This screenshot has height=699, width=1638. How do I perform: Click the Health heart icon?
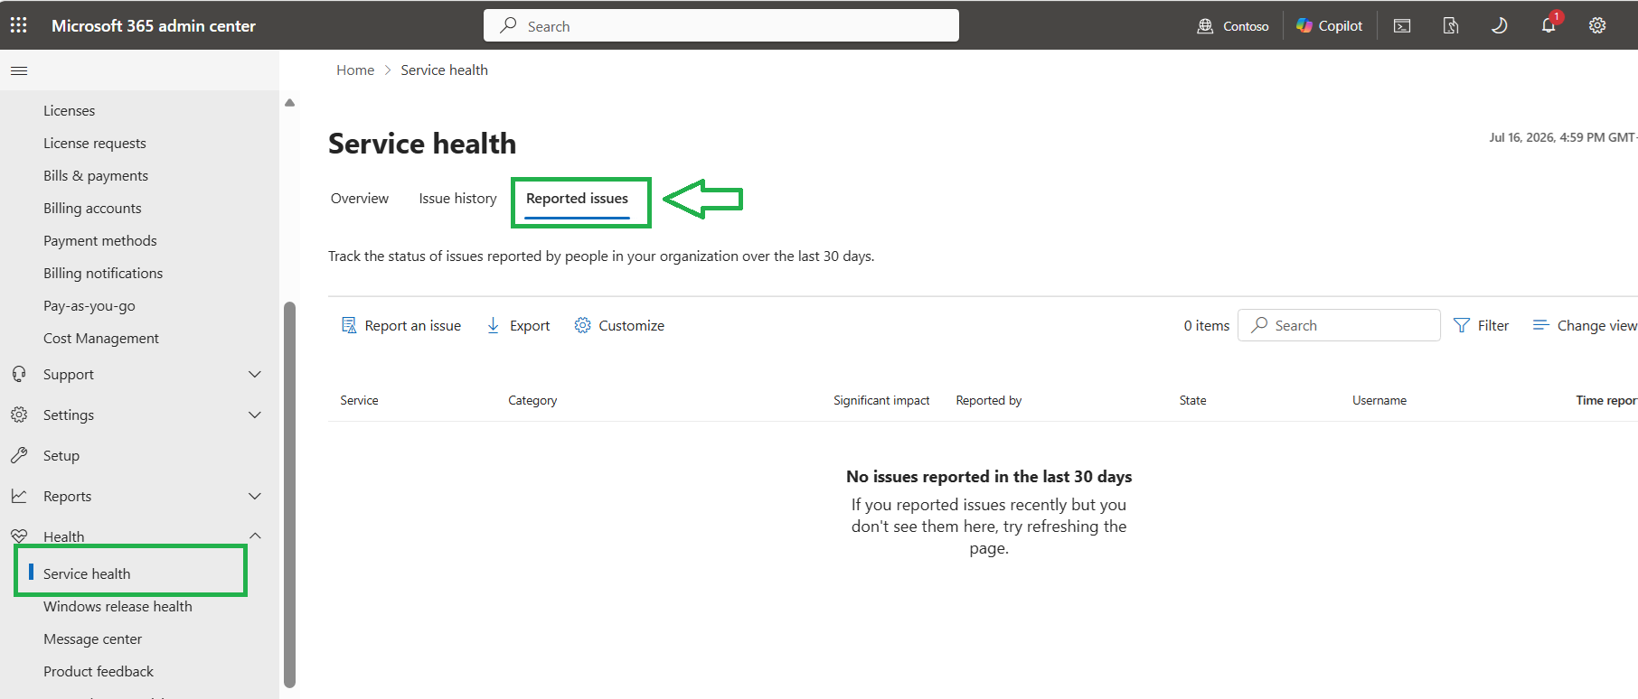pos(19,536)
